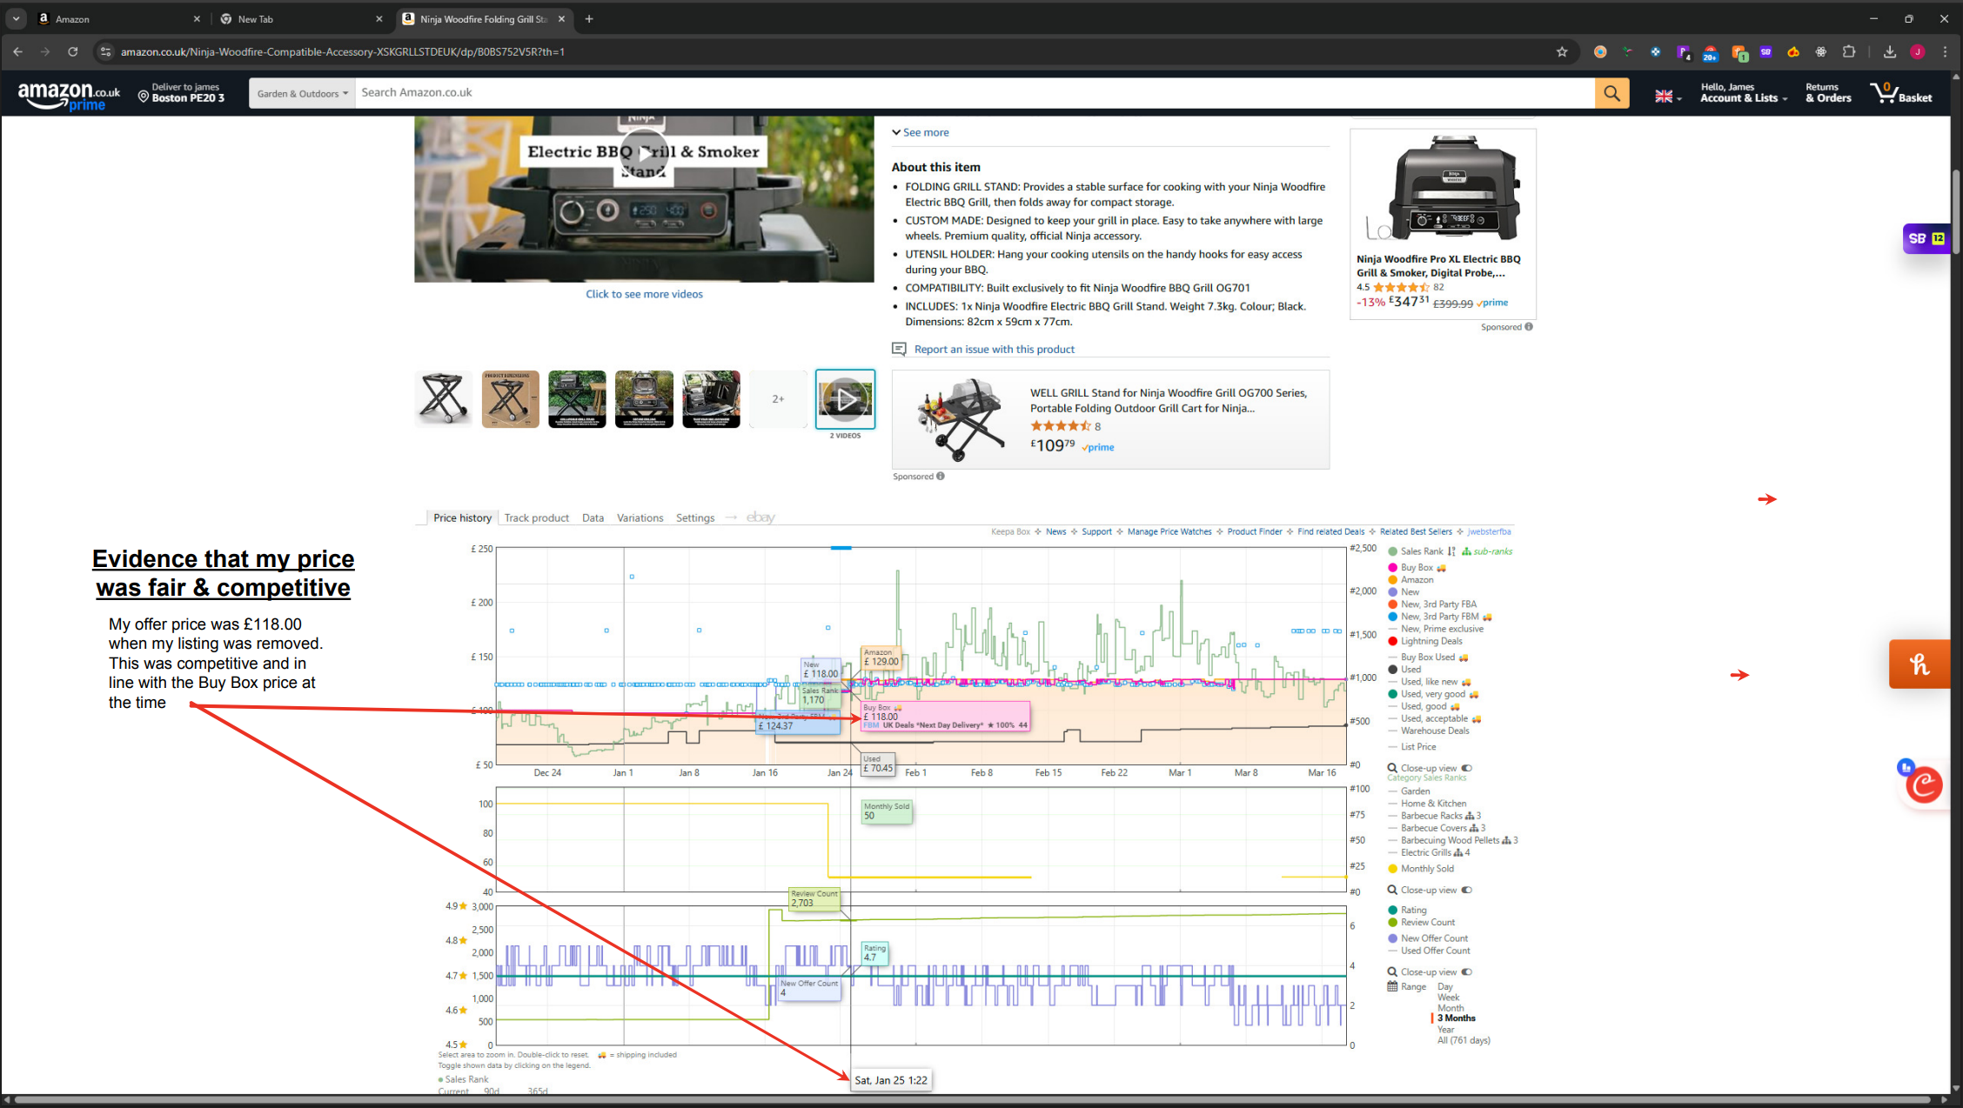Click the Amazon search magnifier button
The width and height of the screenshot is (1963, 1108).
(1611, 93)
